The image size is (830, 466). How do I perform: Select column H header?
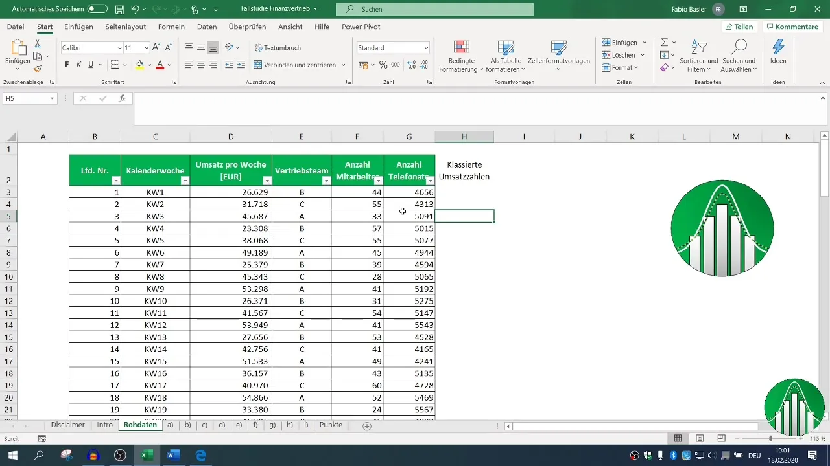coord(464,137)
